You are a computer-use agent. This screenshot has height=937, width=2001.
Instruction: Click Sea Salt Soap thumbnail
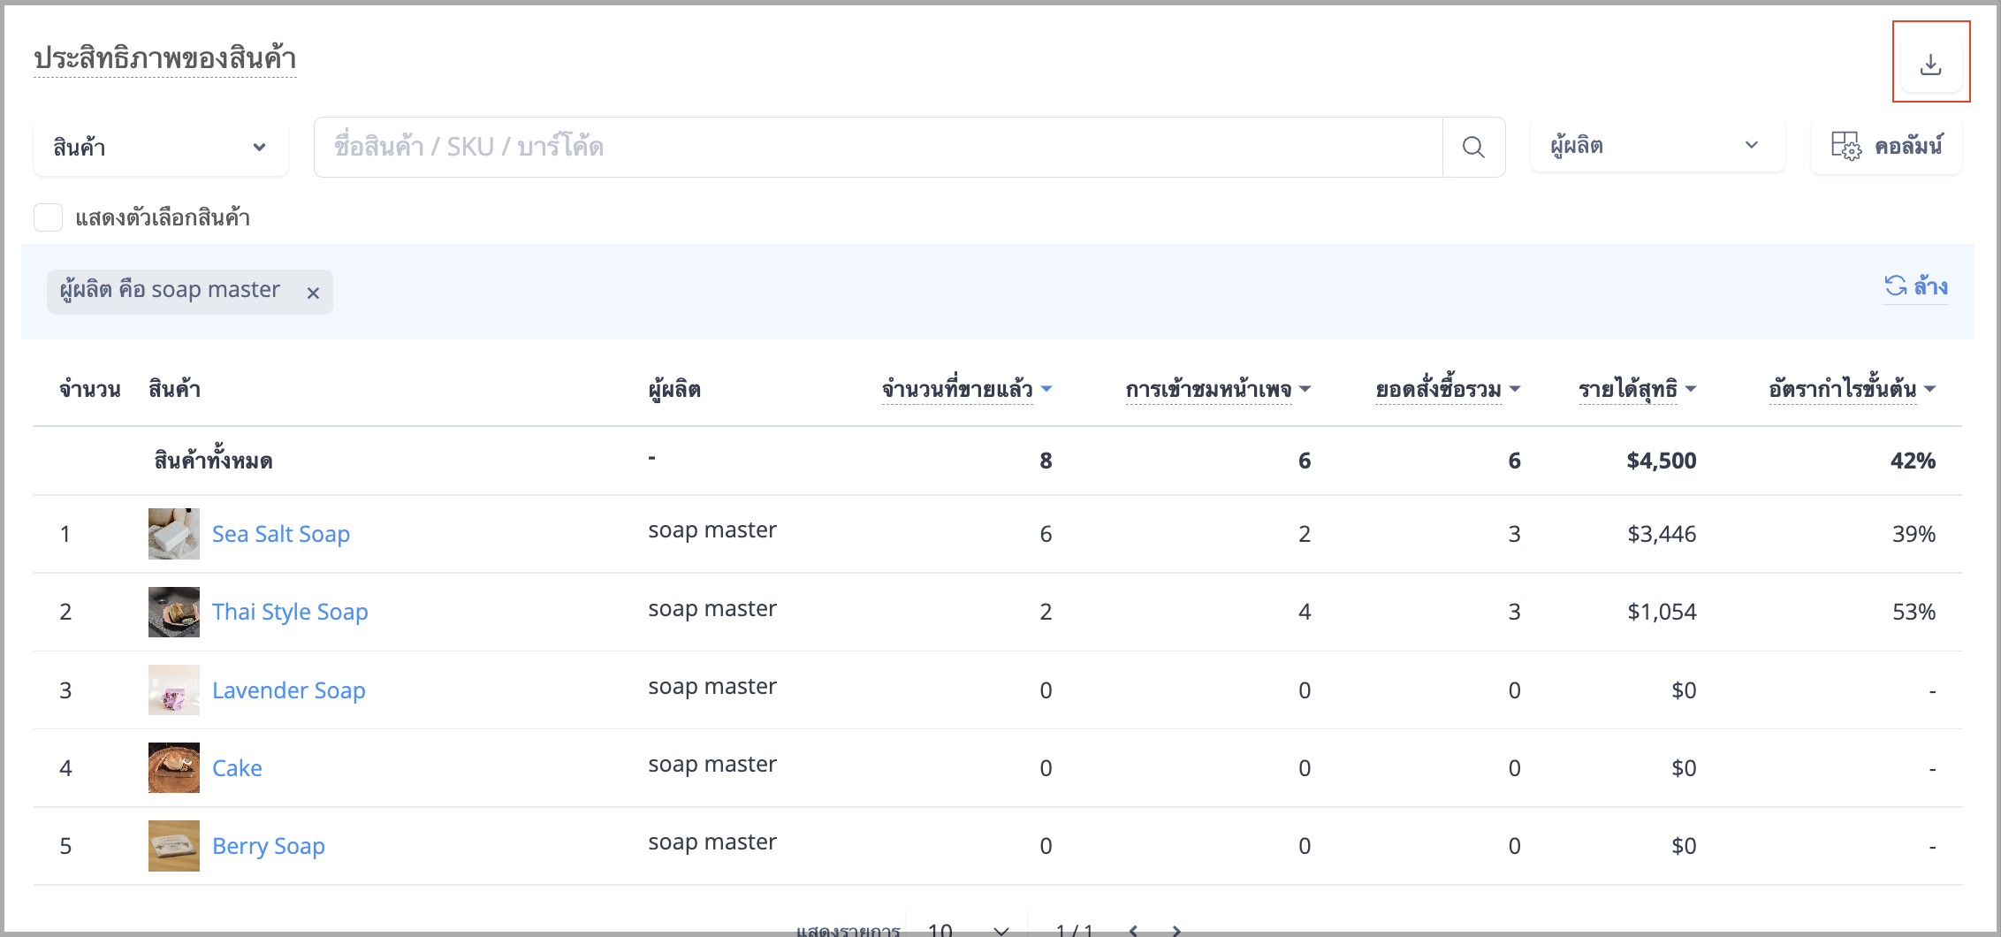[174, 534]
